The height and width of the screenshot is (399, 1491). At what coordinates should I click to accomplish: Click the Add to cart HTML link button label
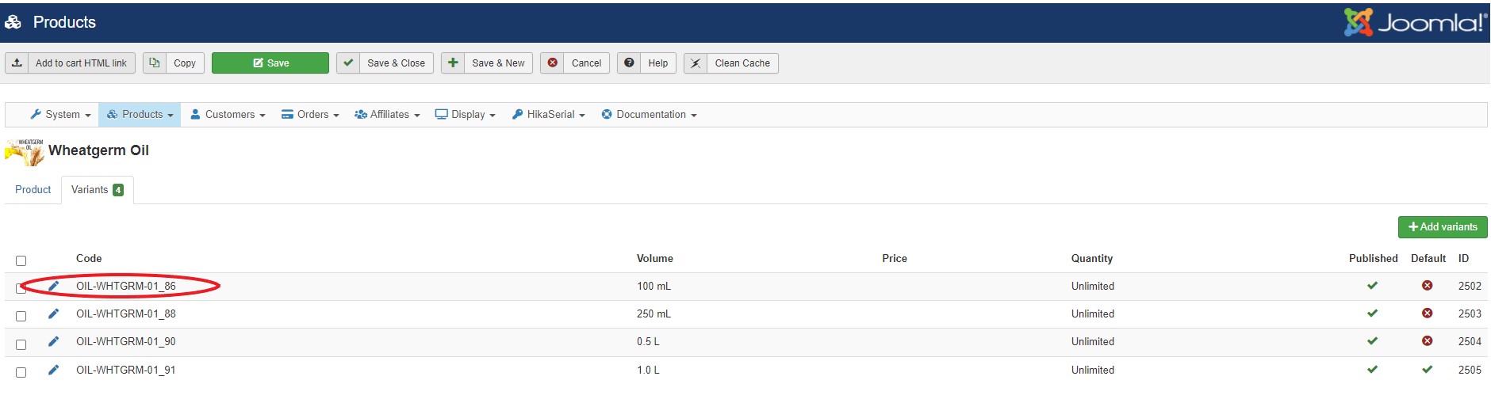81,63
